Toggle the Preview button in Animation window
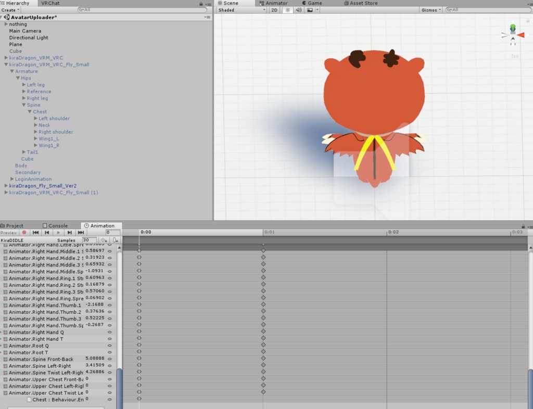Viewport: 533px width, 409px height. (x=8, y=232)
